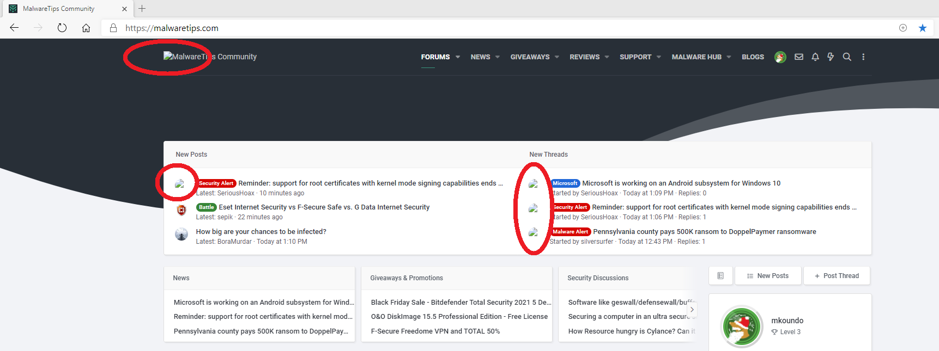Open the NEWS menu item
The image size is (939, 351).
point(480,57)
